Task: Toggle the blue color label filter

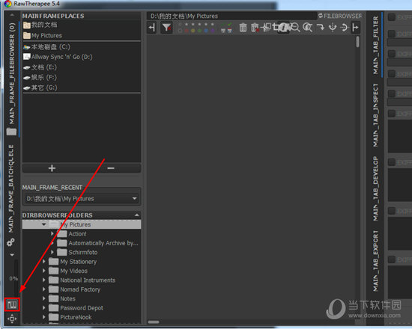Action: (x=206, y=31)
